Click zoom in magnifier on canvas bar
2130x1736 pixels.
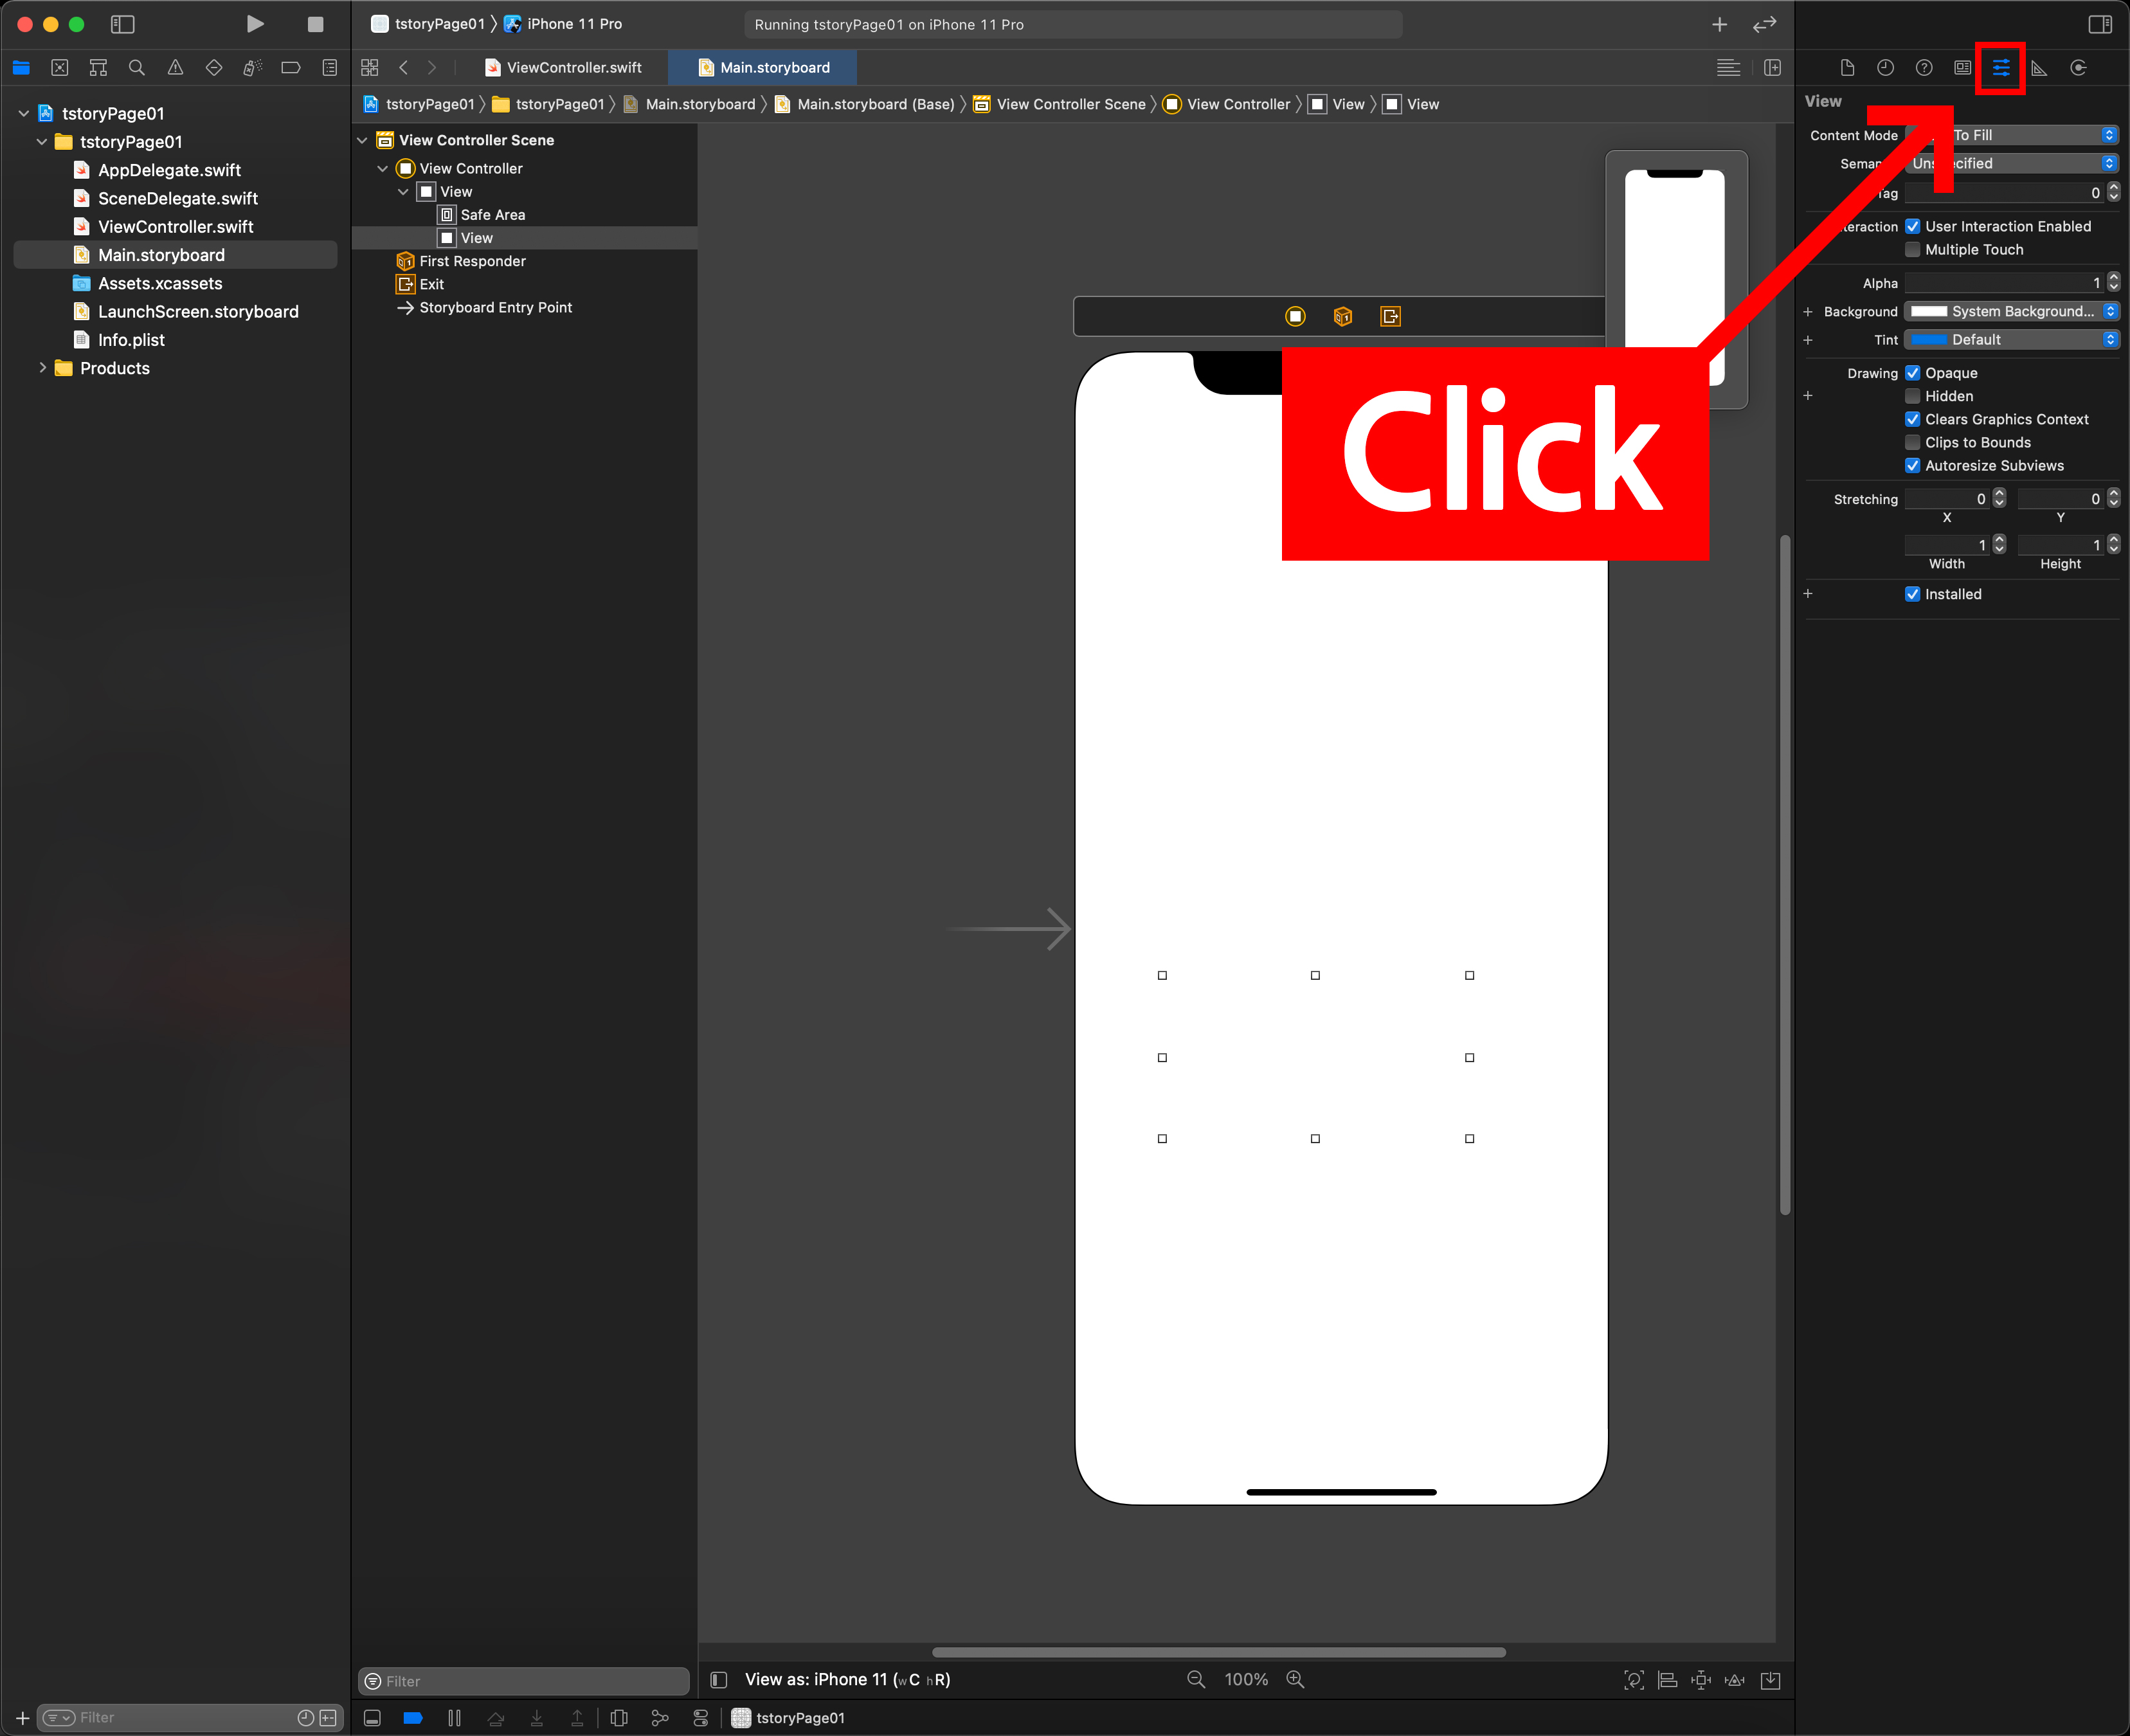pos(1295,1680)
